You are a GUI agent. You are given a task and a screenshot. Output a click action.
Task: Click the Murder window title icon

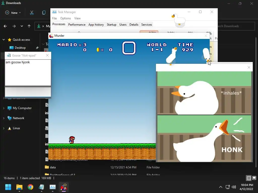[x=51, y=36]
